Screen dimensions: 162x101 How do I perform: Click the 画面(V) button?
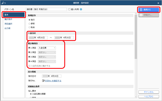[x=149, y=10]
